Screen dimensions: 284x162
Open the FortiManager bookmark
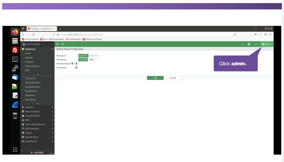click(x=73, y=39)
